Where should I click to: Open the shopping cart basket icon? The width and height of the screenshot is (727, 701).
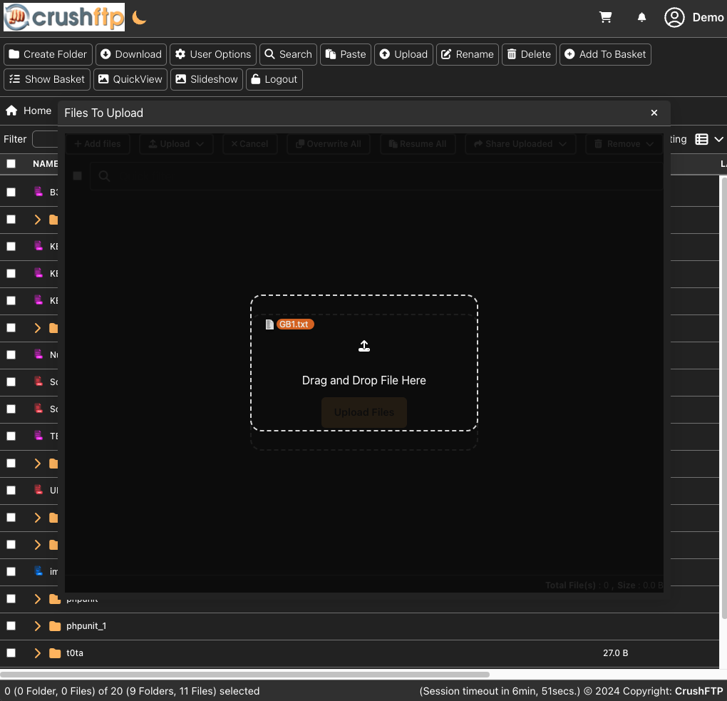point(606,18)
